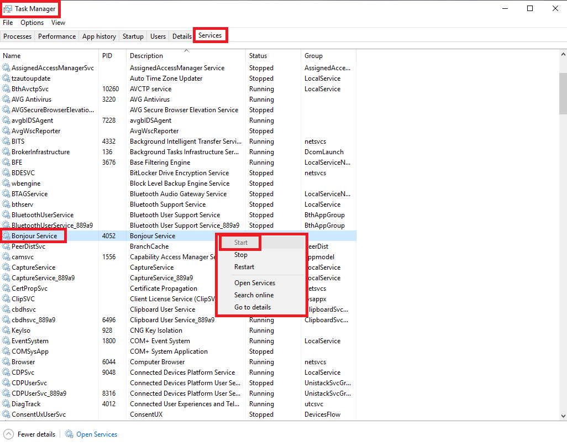Click the Fewer details label

click(36, 434)
